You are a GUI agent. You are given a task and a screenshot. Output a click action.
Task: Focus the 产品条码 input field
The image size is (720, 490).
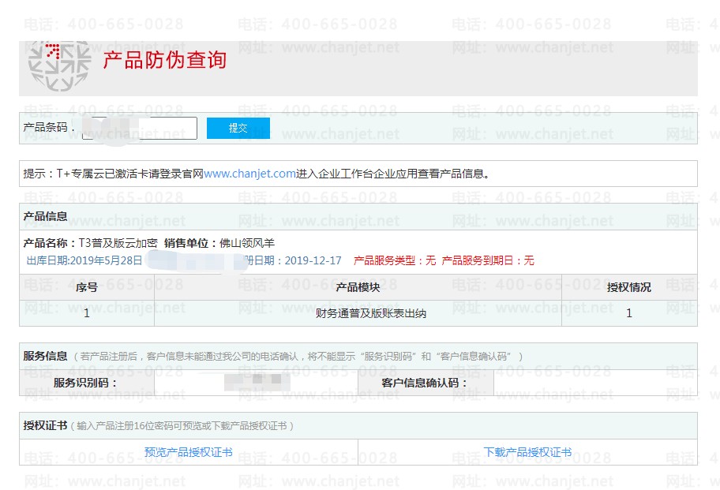point(140,128)
